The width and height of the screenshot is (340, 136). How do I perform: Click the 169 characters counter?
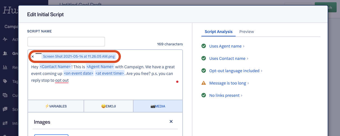(170, 44)
